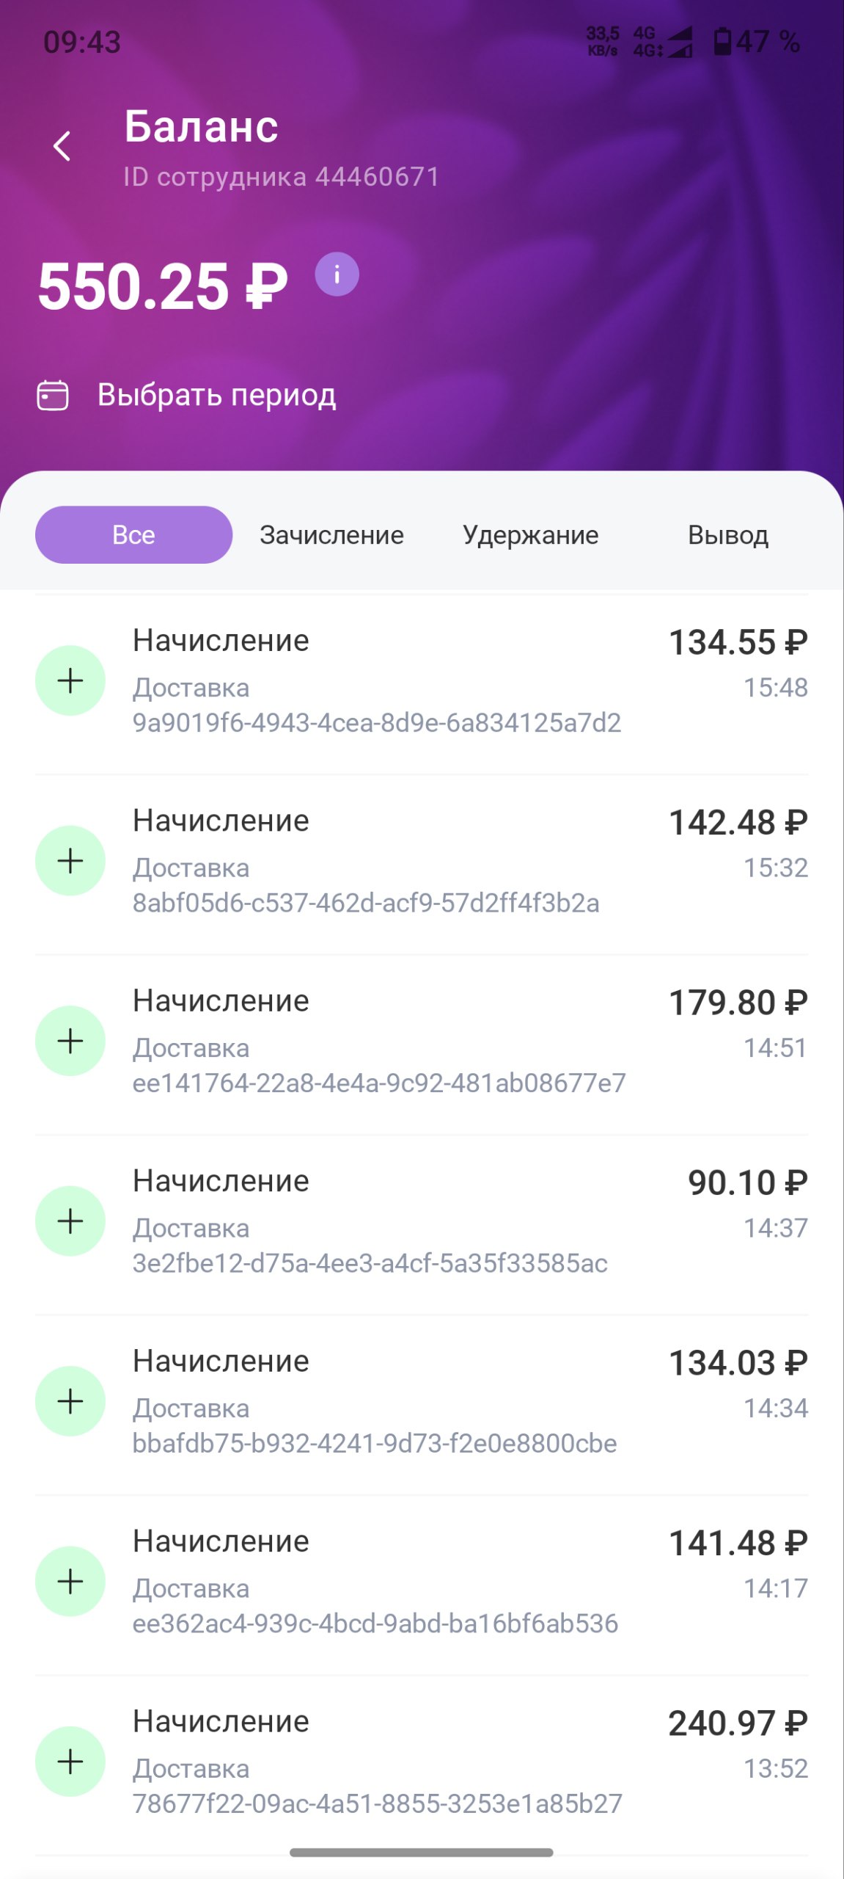
Task: Switch to the Вывод tab
Action: [x=727, y=535]
